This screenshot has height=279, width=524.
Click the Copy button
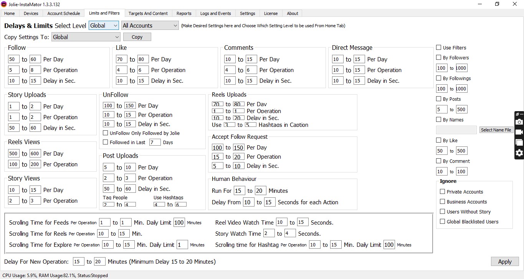(x=137, y=37)
